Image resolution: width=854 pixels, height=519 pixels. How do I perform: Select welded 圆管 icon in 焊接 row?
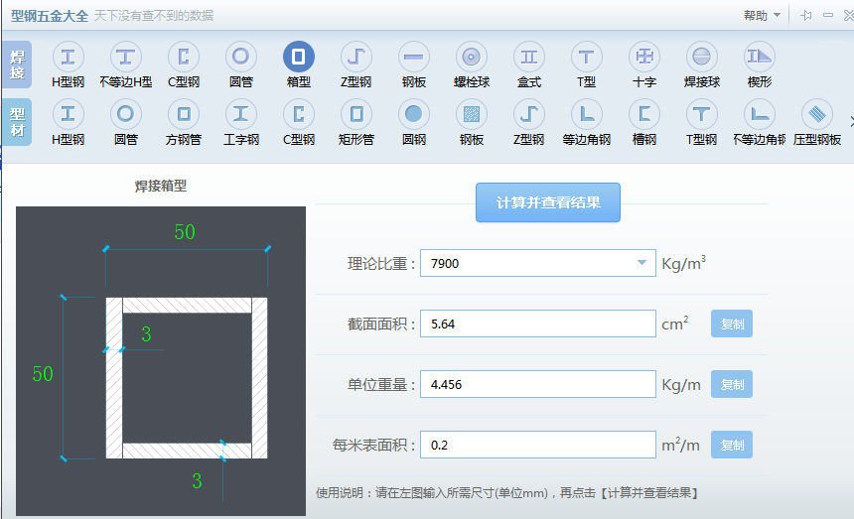pos(240,58)
